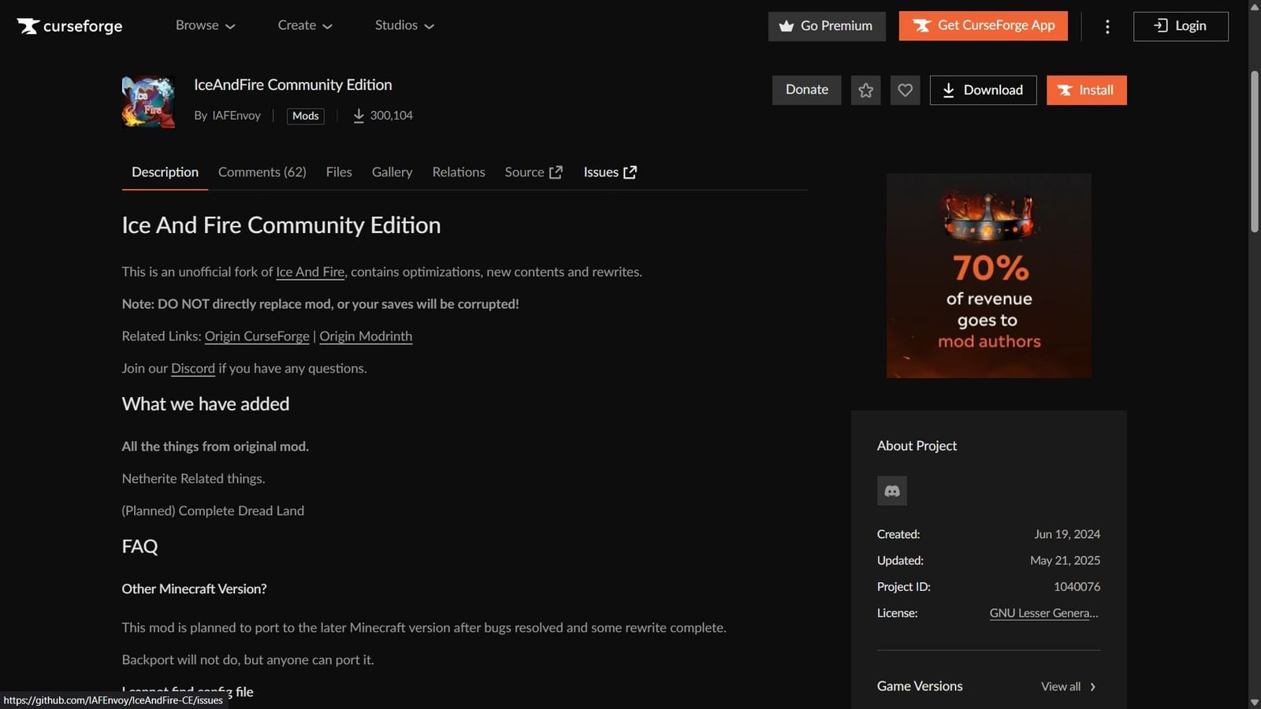Open the three-dot overflow menu
Viewport: 1261px width, 709px height.
point(1107,26)
